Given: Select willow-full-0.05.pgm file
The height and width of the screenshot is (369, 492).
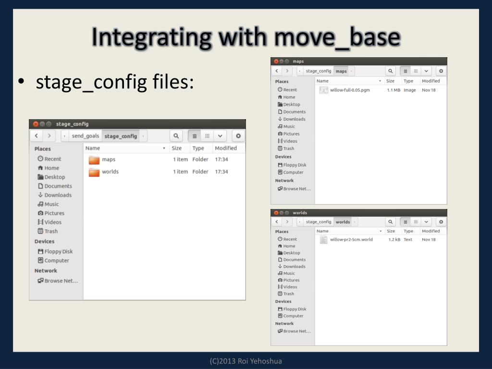Looking at the screenshot, I should point(350,90).
